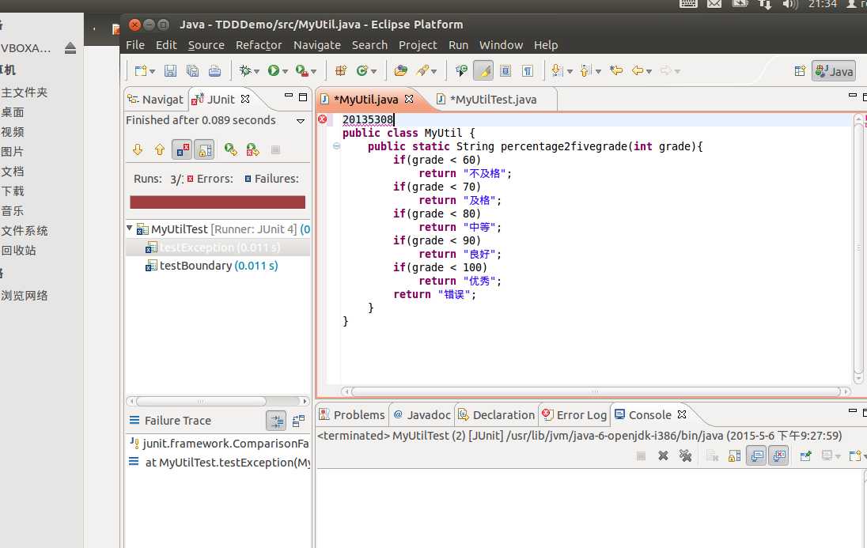The image size is (867, 548).
Task: Open the Project menu
Action: click(418, 45)
